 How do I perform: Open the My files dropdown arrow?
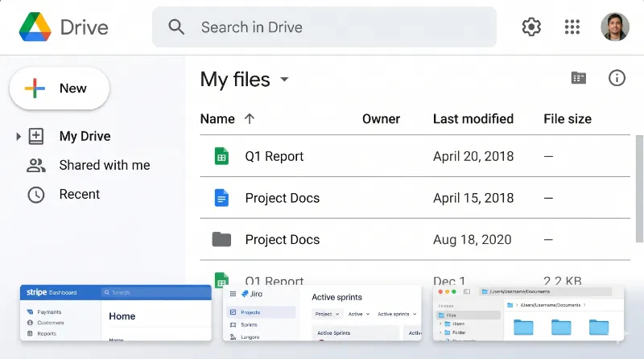coord(284,79)
